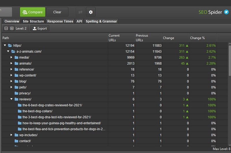Click the 2.28% value for animals/

click(x=211, y=64)
